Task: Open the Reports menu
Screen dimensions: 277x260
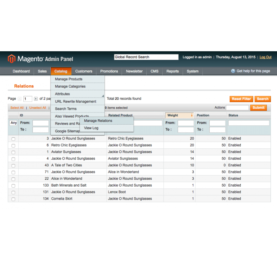Action: coord(173,71)
